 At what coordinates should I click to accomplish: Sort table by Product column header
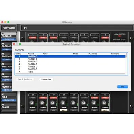click(31, 54)
